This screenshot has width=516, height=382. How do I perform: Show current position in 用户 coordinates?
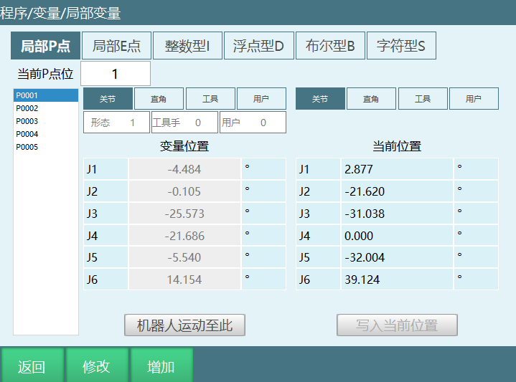click(474, 99)
